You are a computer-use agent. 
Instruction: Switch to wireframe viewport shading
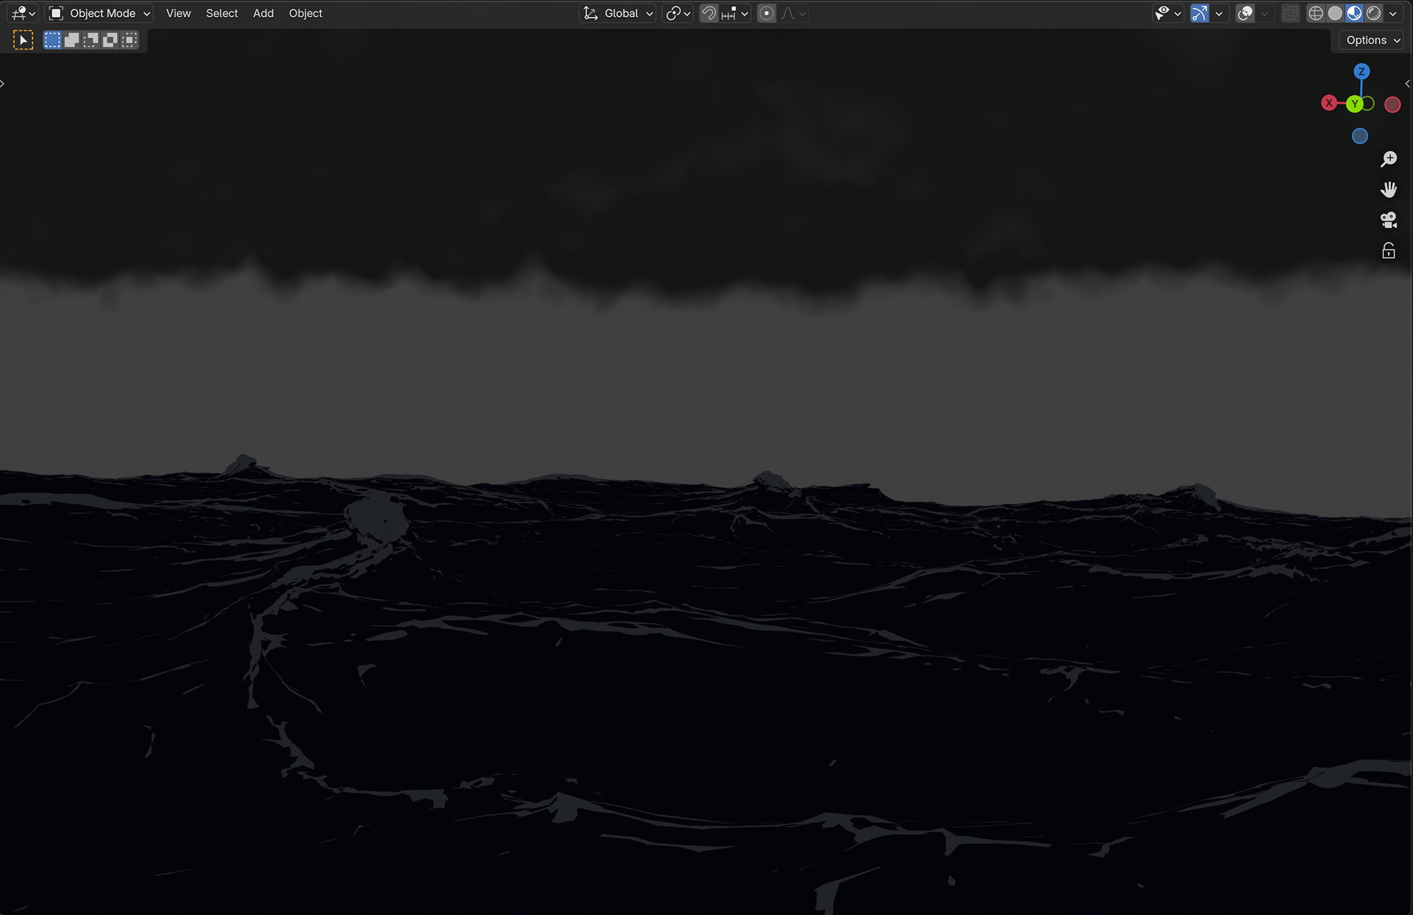tap(1316, 13)
